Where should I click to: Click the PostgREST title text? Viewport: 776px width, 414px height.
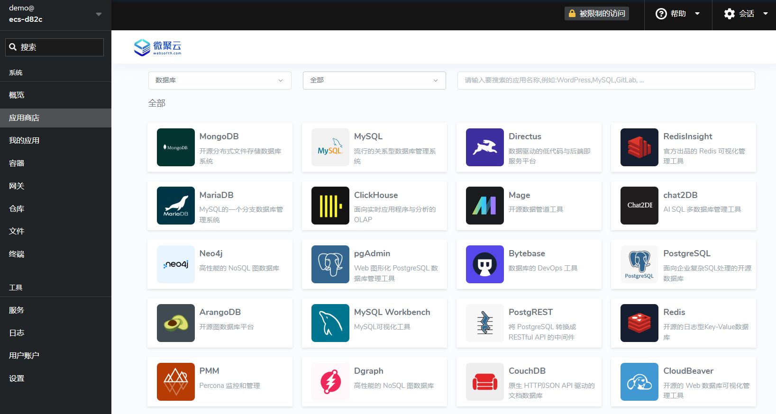click(530, 312)
